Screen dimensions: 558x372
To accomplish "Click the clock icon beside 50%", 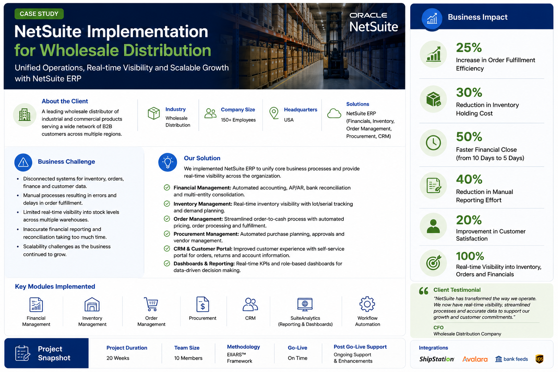I will point(433,143).
